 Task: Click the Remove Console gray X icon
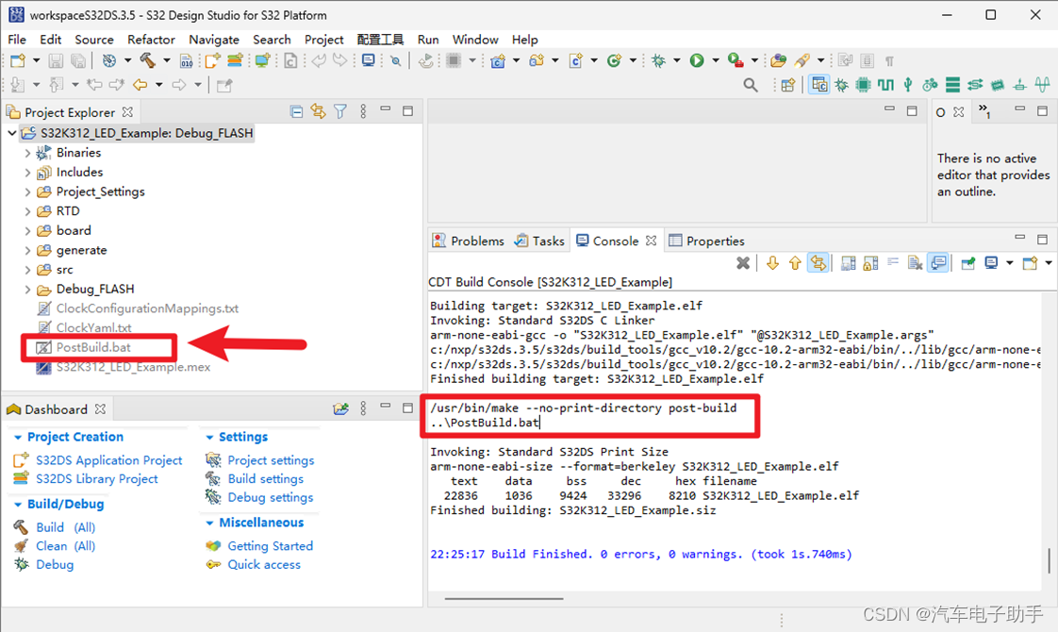click(x=743, y=263)
